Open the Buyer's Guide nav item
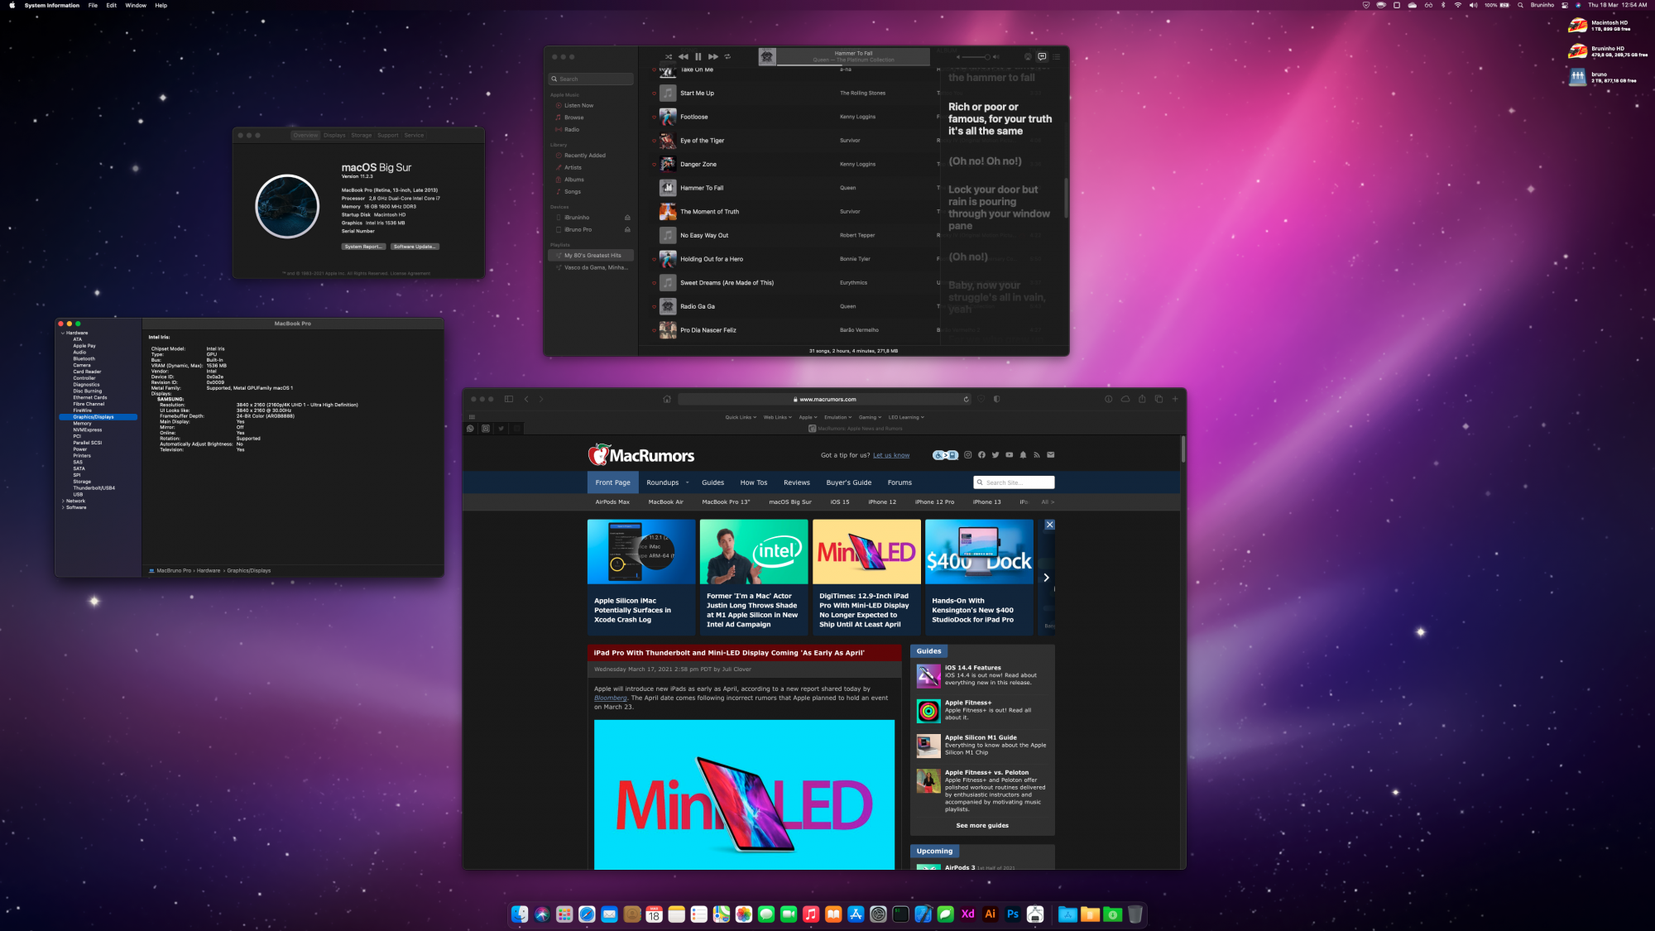The height and width of the screenshot is (931, 1655). [848, 482]
